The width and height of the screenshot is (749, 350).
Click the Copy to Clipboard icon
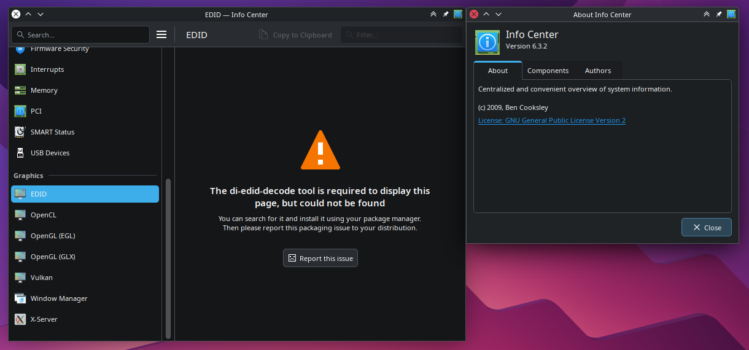(x=263, y=35)
